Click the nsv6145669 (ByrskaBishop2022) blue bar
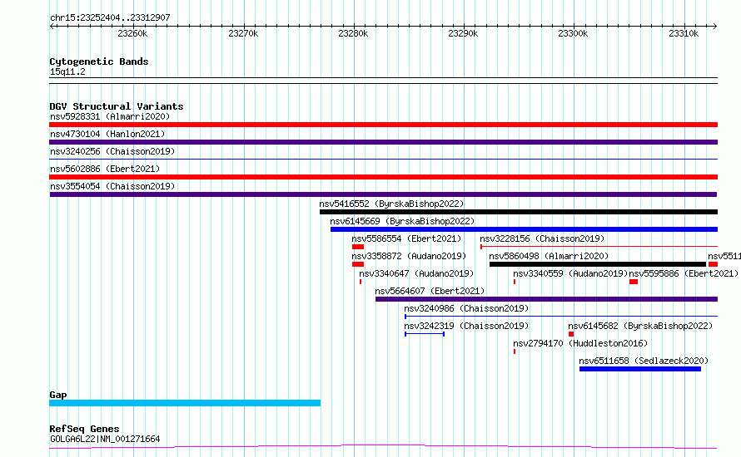 (524, 229)
